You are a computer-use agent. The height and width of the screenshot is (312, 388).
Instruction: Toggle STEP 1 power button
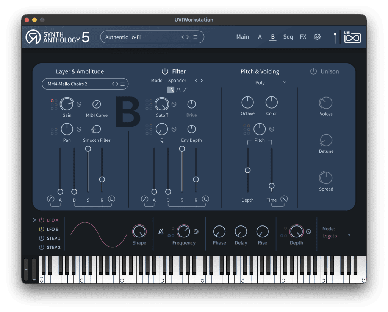[42, 238]
